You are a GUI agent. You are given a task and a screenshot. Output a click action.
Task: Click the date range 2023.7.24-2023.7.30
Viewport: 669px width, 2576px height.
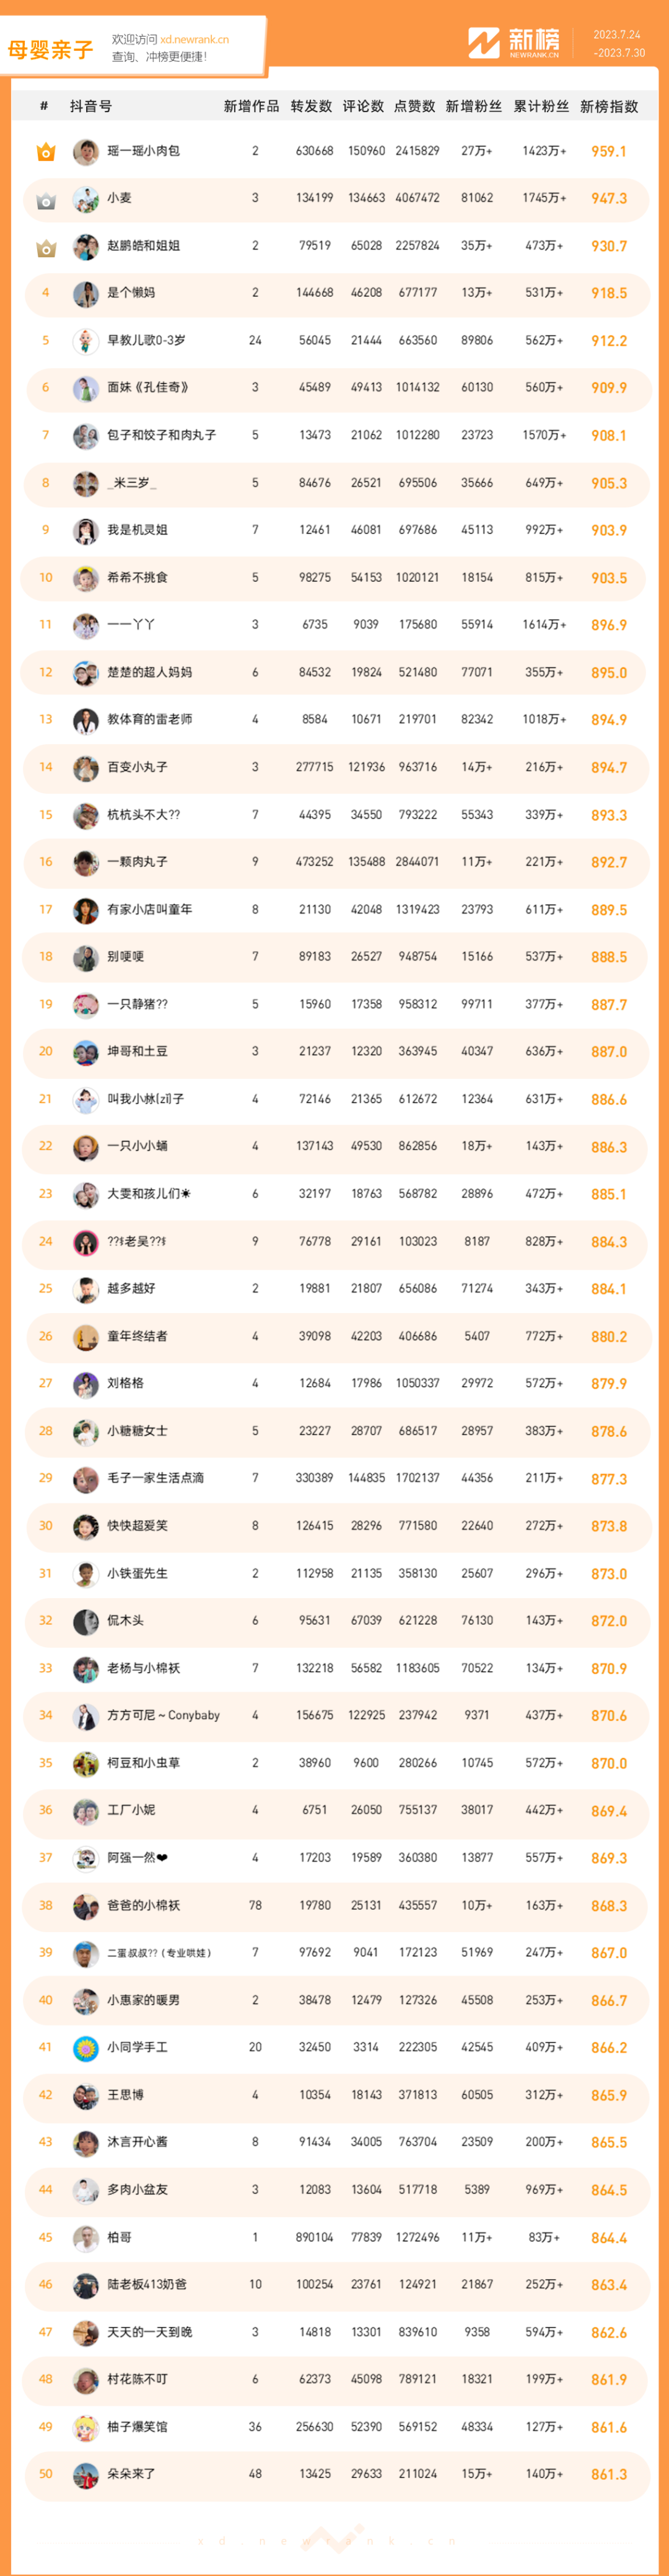coord(618,44)
